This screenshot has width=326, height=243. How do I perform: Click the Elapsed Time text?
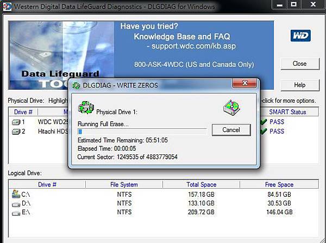(107, 148)
